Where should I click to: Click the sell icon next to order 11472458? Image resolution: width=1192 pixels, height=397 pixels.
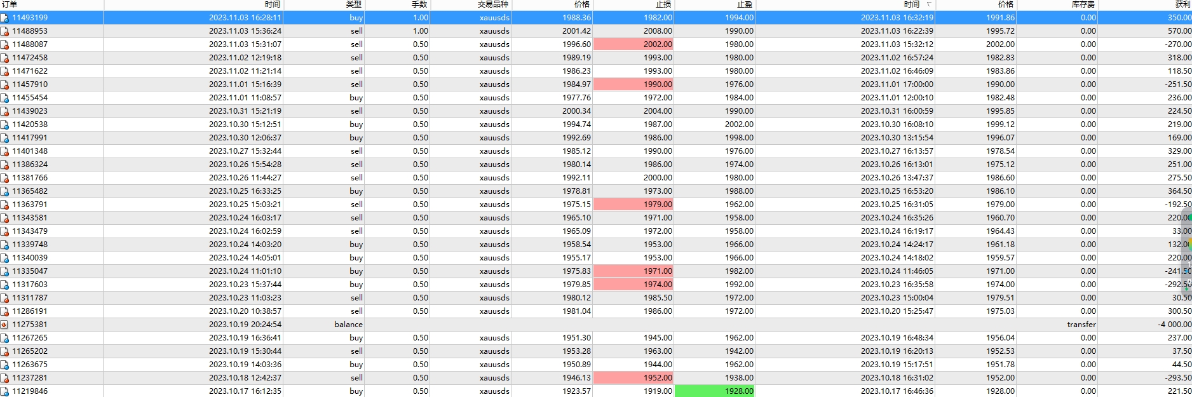point(4,58)
